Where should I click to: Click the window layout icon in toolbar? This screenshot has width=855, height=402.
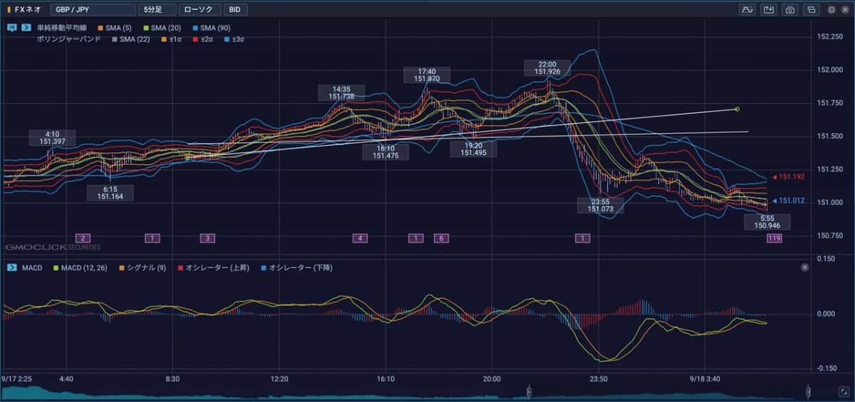click(811, 10)
